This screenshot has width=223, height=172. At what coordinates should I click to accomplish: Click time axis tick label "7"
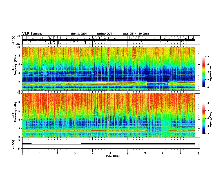(145, 153)
